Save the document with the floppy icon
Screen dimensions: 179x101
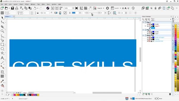coord(12,8)
